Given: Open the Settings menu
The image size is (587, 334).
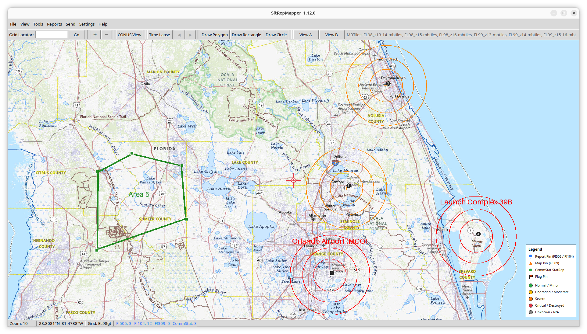Looking at the screenshot, I should 87,24.
